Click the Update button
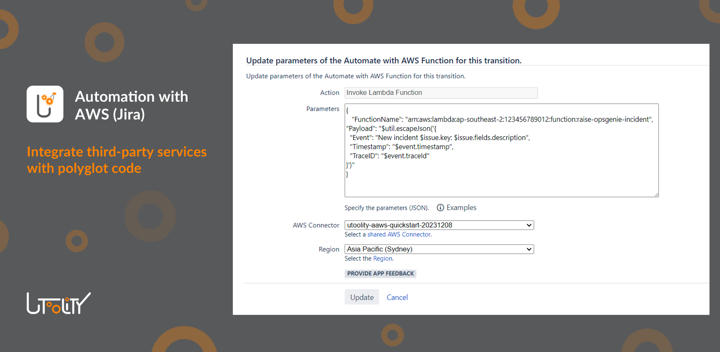Viewport: 720px width, 352px height. pos(361,297)
